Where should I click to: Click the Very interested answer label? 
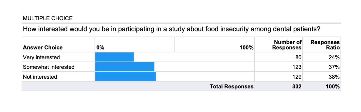(41, 57)
